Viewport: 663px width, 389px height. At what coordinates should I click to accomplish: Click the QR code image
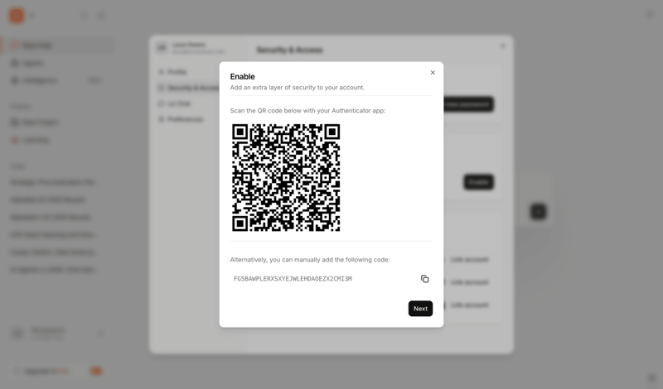286,177
